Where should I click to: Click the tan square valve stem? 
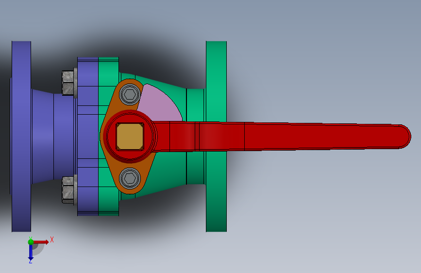[130, 136]
